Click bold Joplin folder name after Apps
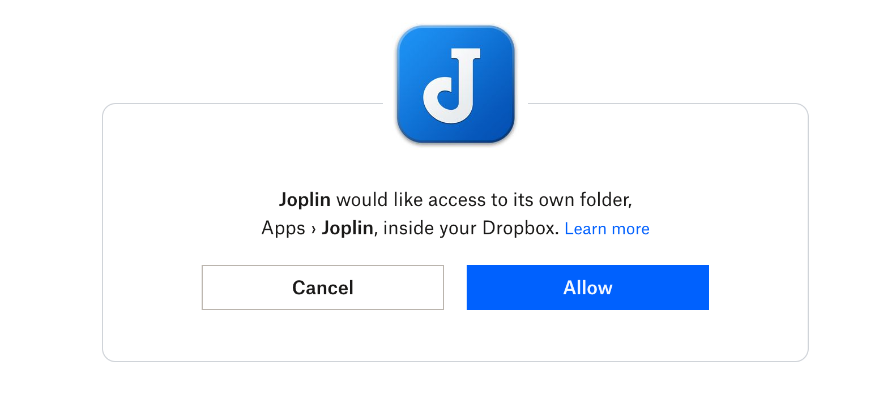Image resolution: width=896 pixels, height=395 pixels. point(347,228)
